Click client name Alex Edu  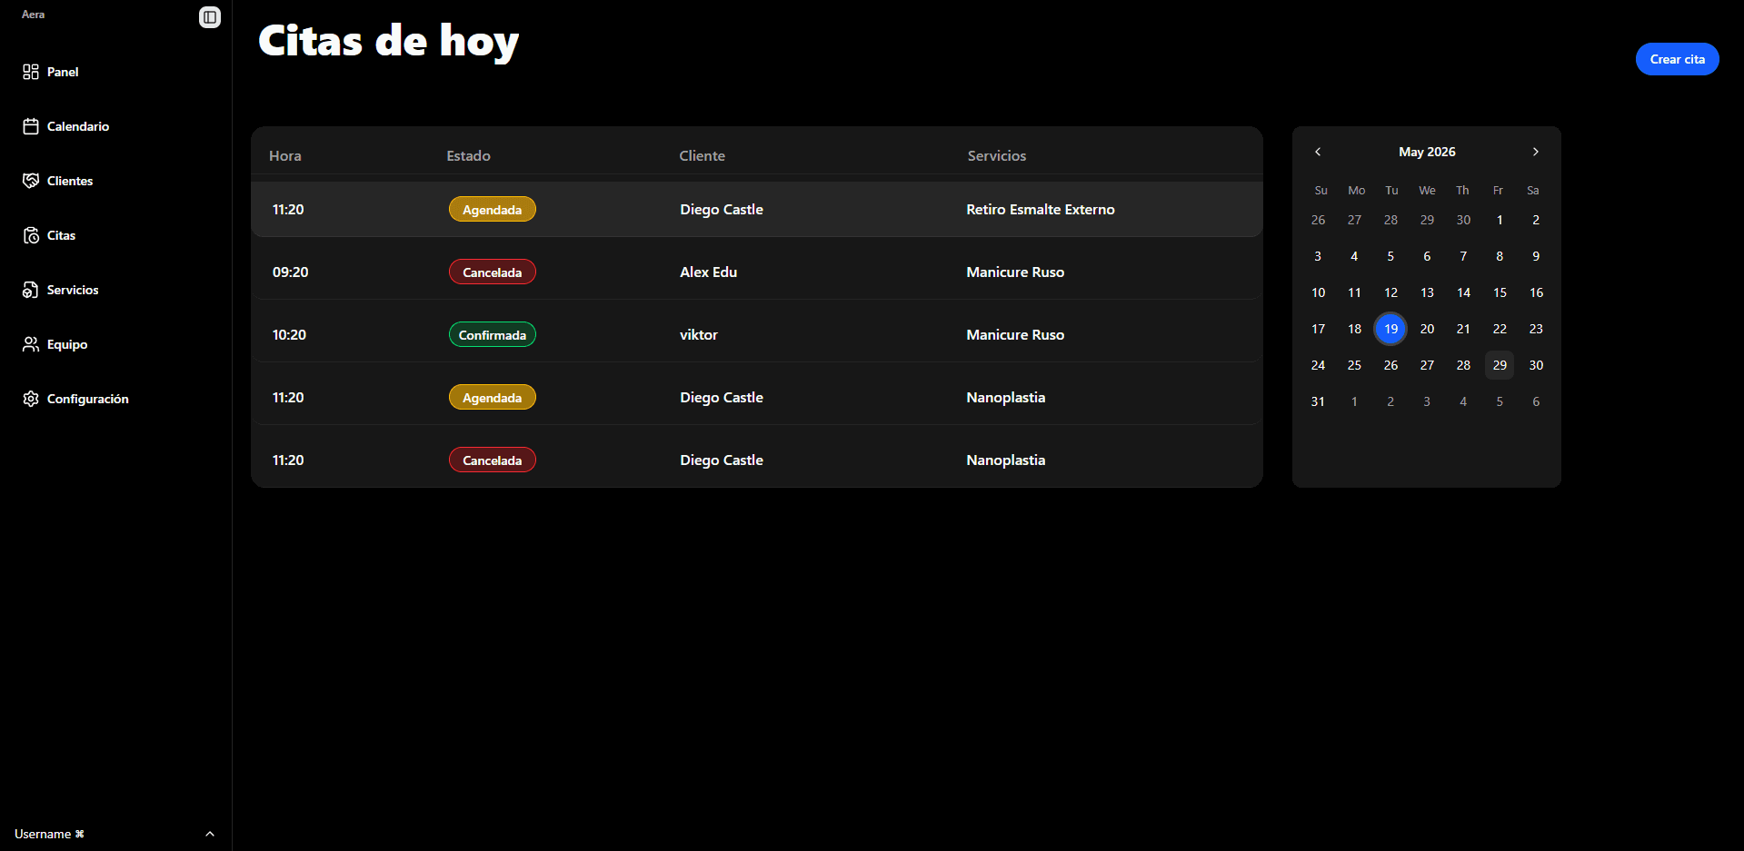point(708,272)
